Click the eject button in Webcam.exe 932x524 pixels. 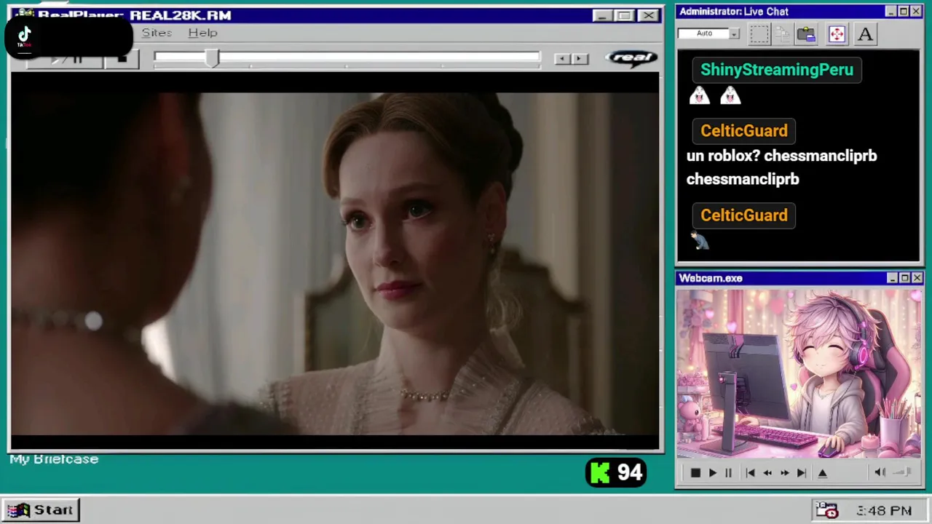[x=823, y=473]
